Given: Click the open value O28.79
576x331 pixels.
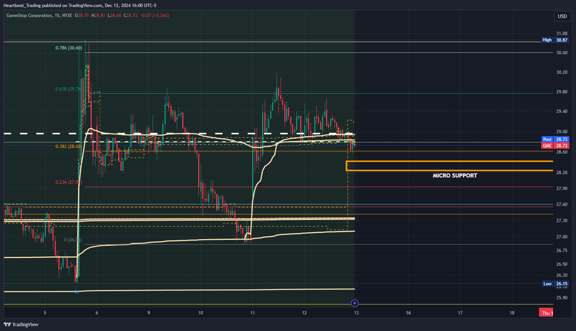Looking at the screenshot, I should [x=82, y=15].
